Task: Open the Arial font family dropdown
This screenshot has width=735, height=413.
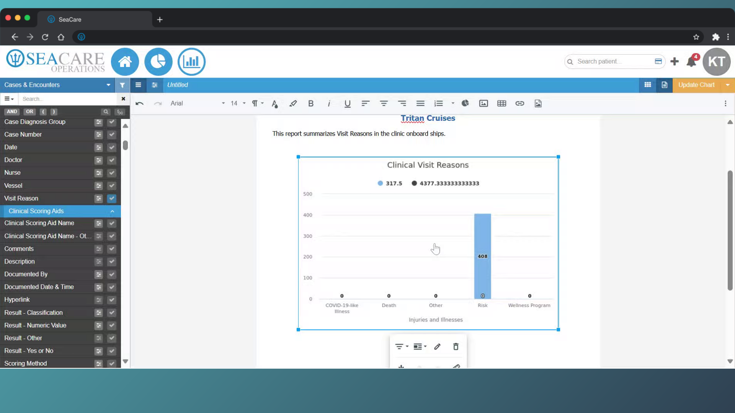Action: click(x=198, y=104)
